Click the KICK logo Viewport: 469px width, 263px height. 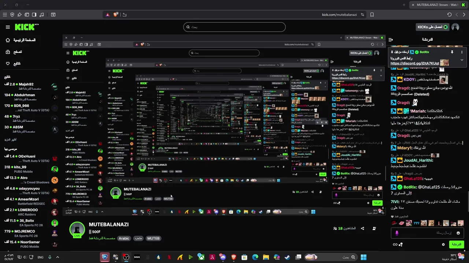[x=27, y=27]
